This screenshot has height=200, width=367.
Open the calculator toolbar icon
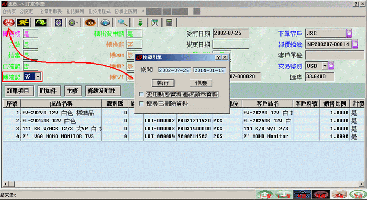coord(169,23)
